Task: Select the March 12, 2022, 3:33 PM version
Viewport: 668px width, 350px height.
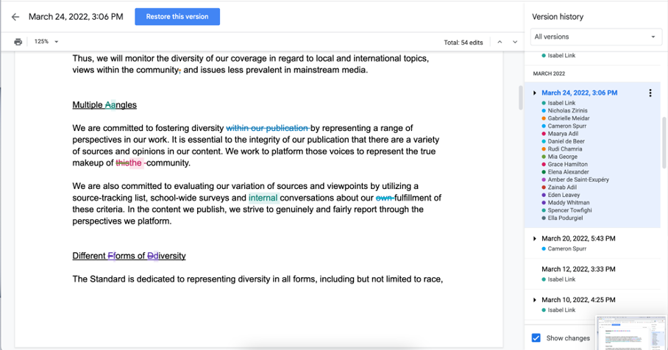Action: [x=578, y=269]
